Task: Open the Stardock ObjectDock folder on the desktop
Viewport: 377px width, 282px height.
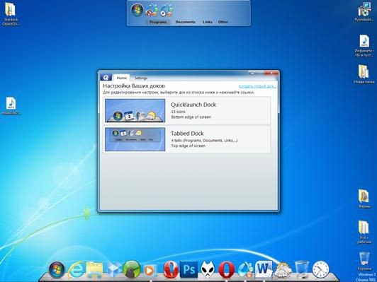Action: pos(11,14)
